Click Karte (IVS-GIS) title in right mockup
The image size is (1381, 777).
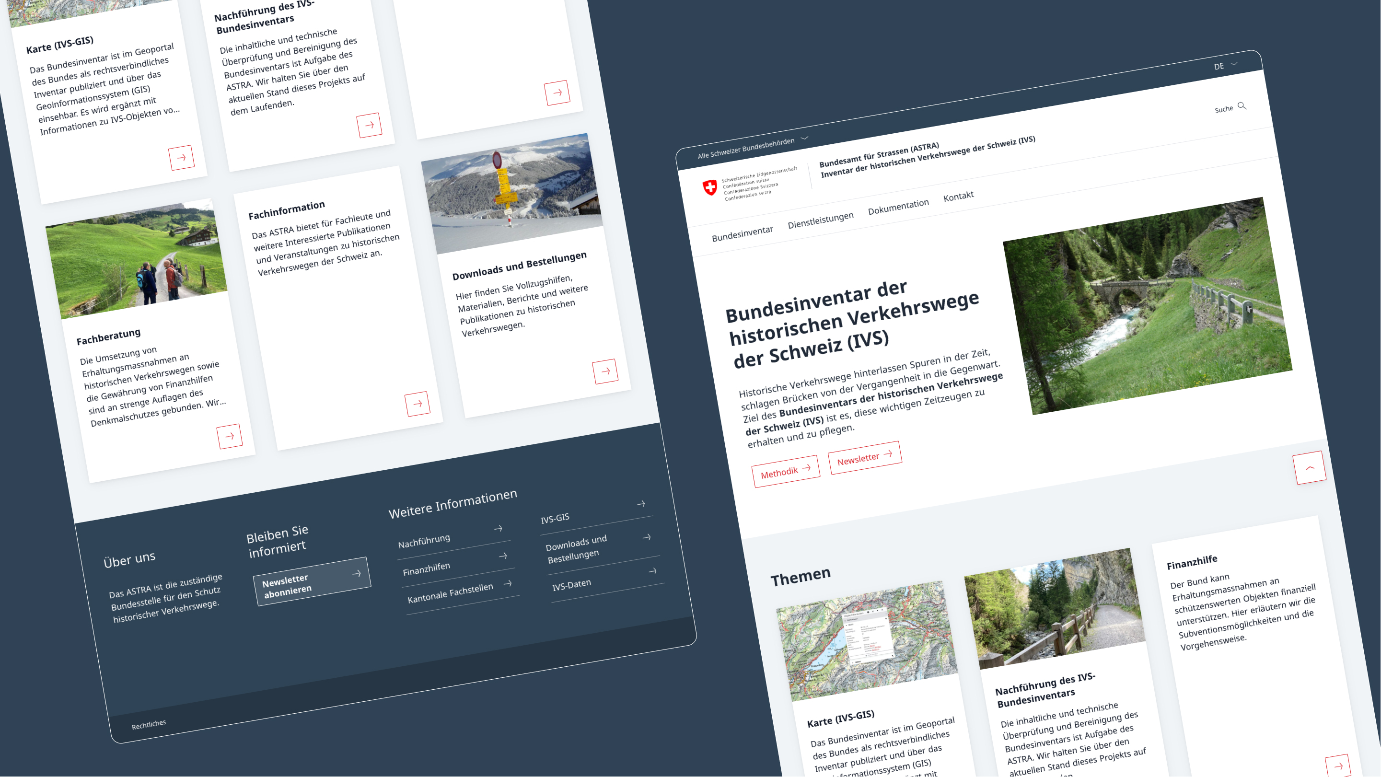coord(841,719)
